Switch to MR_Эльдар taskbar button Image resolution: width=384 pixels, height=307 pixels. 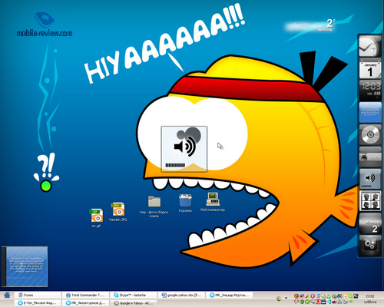(230, 295)
